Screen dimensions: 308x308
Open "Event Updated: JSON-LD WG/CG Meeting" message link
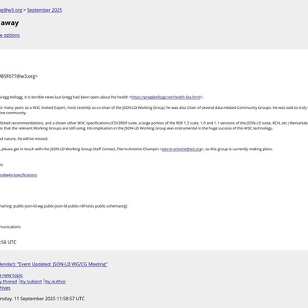point(54,264)
